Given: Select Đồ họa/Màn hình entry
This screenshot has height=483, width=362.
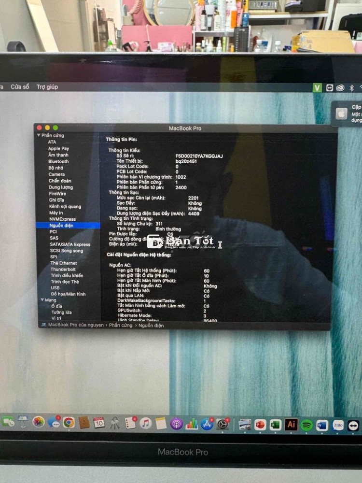Looking at the screenshot, I should (x=69, y=294).
